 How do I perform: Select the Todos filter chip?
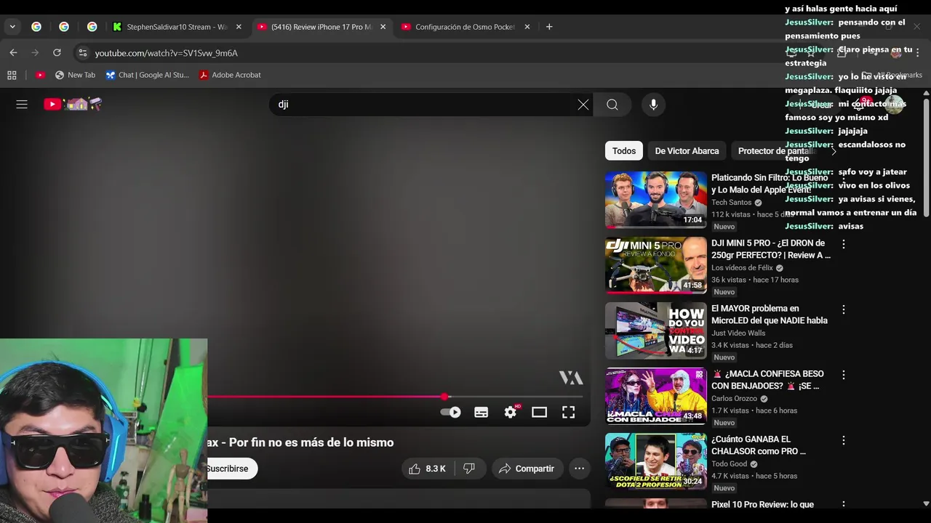pos(624,151)
